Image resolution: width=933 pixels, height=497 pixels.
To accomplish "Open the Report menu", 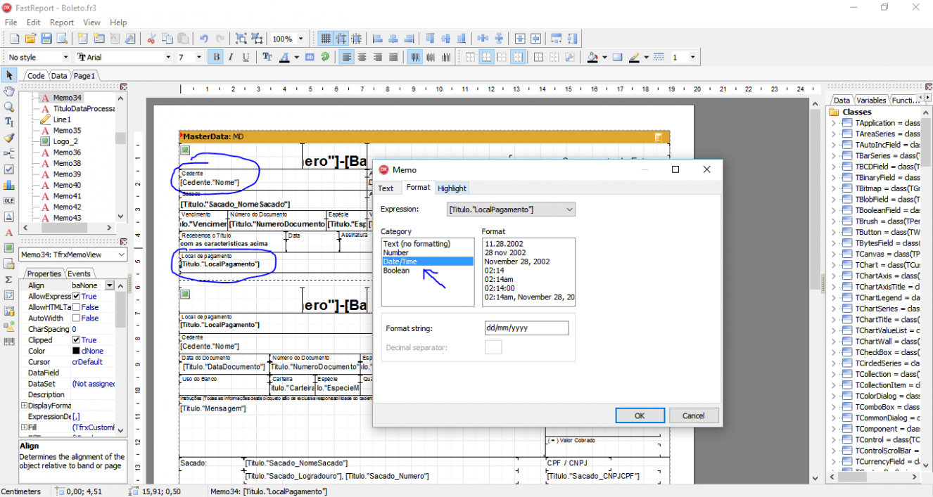I will 62,22.
